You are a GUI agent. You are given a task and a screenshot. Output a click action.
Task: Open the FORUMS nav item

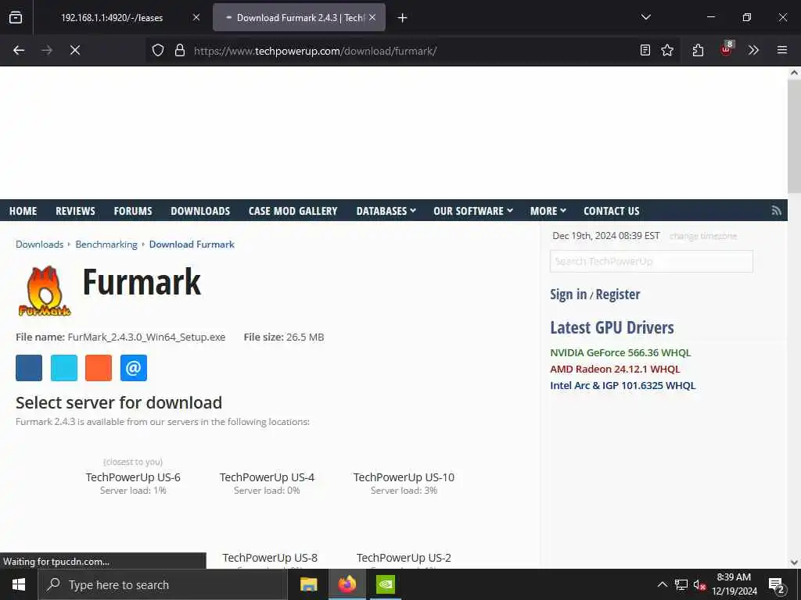pos(133,211)
